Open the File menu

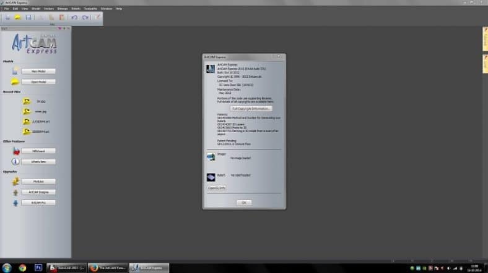point(7,9)
